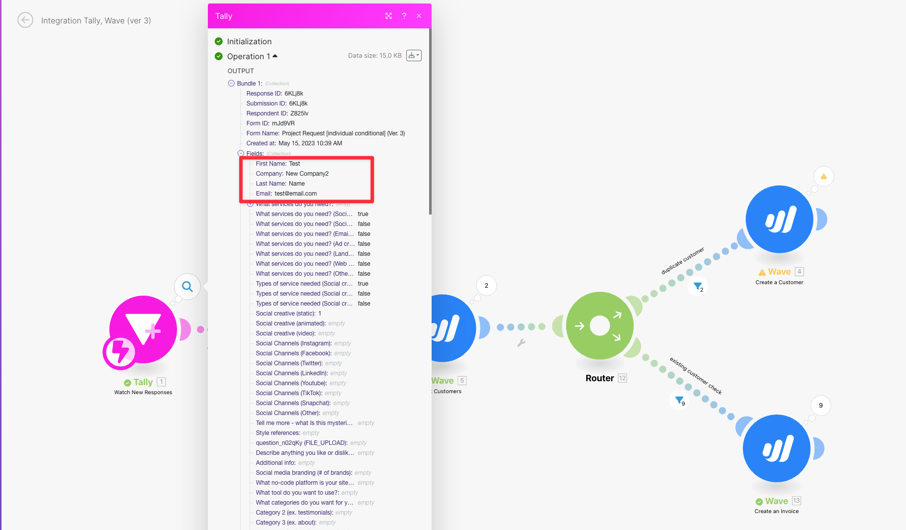Open the duplicate customer filter icon
The height and width of the screenshot is (530, 906).
(x=698, y=286)
